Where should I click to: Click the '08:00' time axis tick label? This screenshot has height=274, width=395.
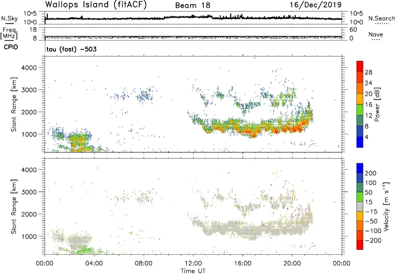click(144, 264)
